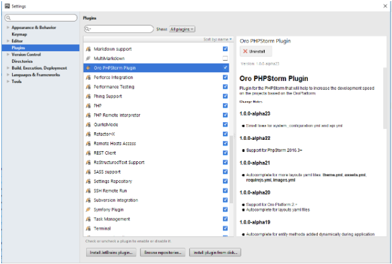Click Install plugin from disk button
Screen dimensions: 392x264
[x=215, y=253]
